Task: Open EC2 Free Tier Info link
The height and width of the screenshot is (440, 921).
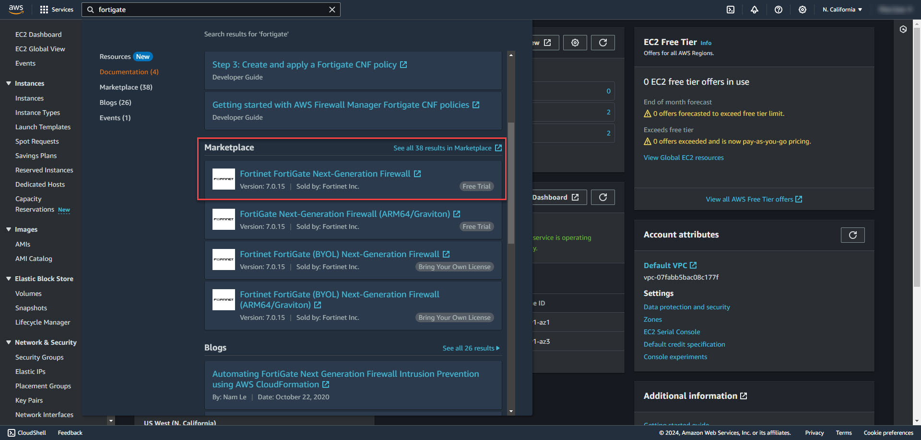Action: (706, 43)
